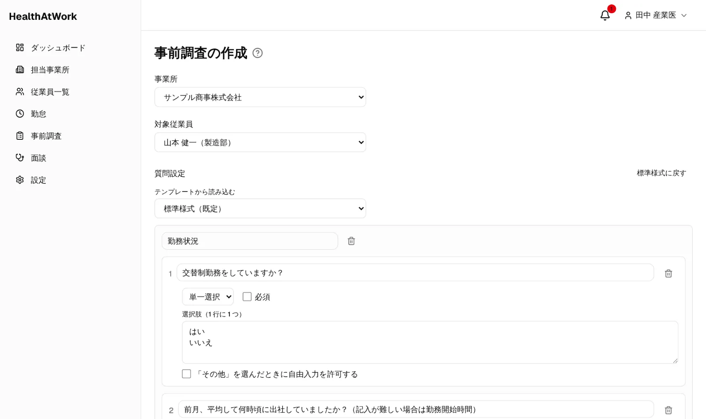706x419 pixels.
Task: Toggle the 必須 checkbox for question 1
Action: pyautogui.click(x=247, y=297)
